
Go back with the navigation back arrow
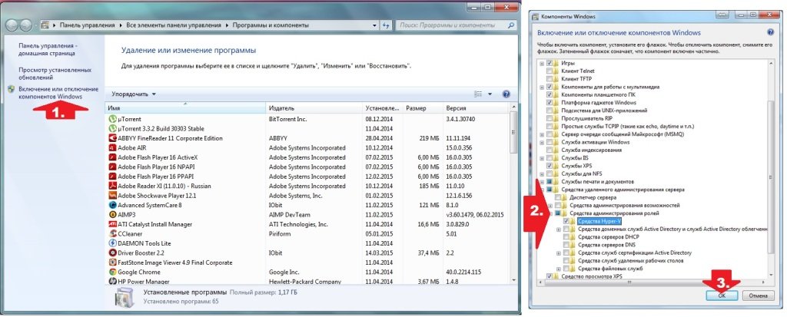[x=12, y=25]
